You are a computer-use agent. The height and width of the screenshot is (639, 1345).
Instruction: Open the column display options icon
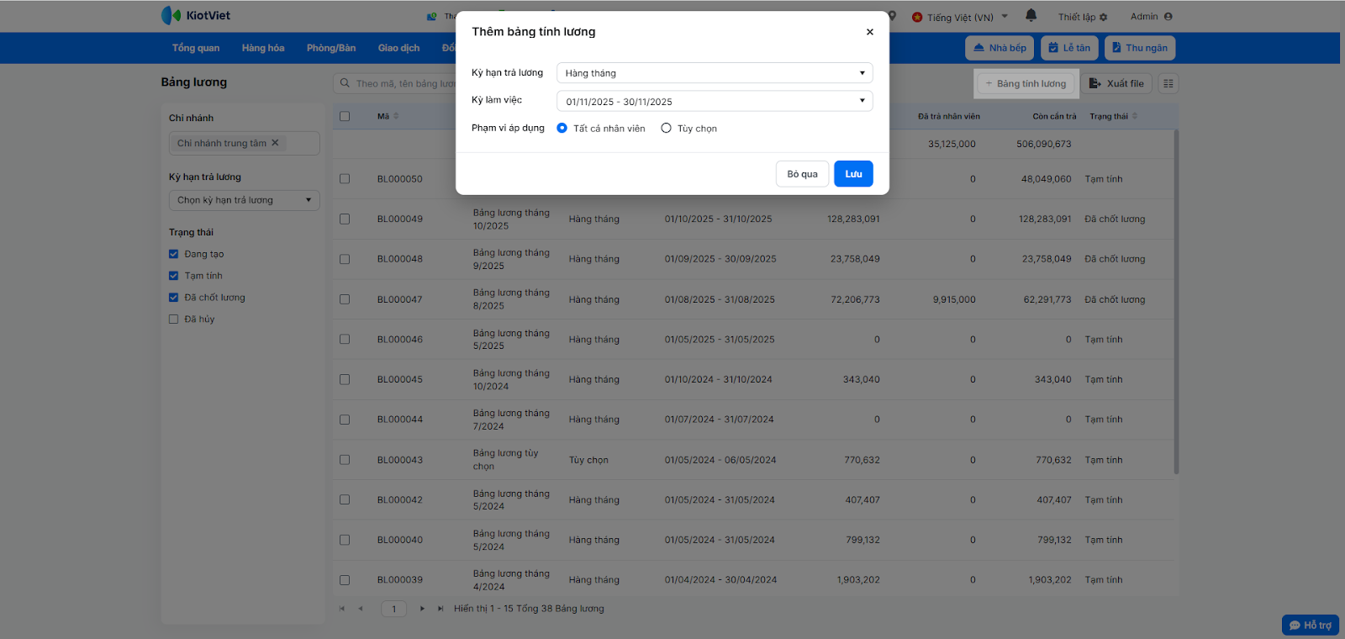[1168, 83]
